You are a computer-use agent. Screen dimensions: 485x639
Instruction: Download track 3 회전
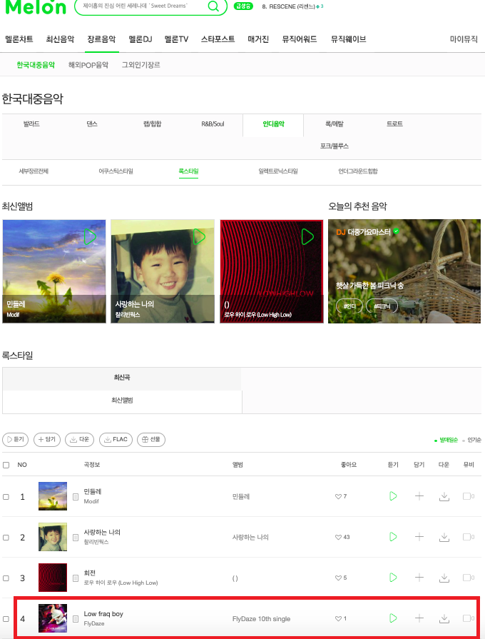(444, 578)
